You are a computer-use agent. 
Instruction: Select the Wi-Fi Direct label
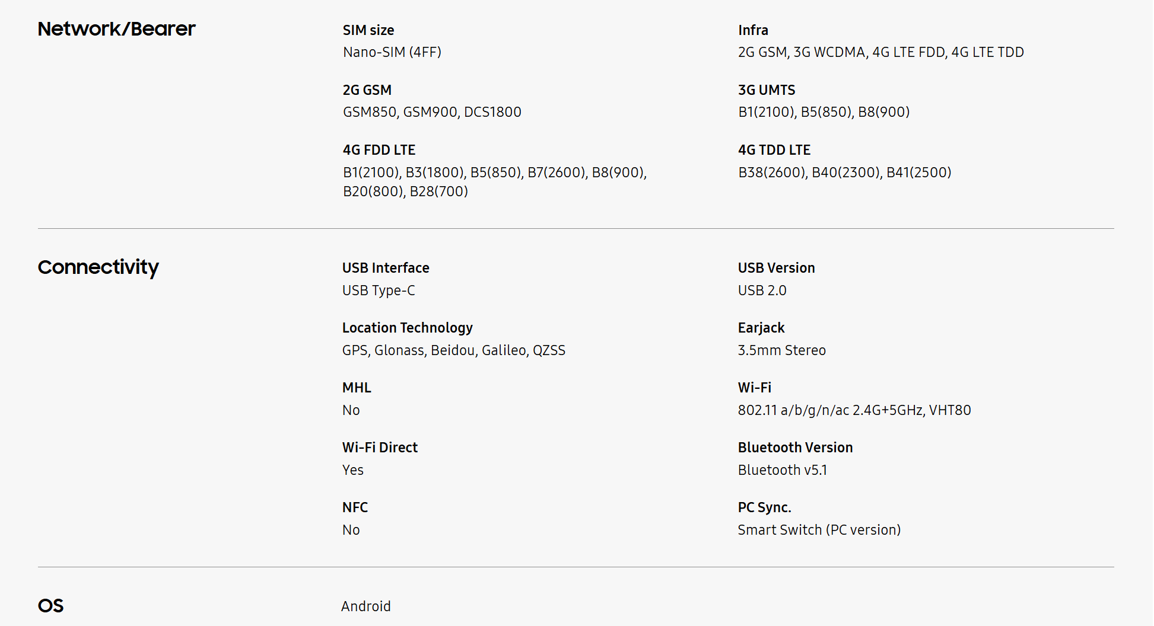(380, 448)
